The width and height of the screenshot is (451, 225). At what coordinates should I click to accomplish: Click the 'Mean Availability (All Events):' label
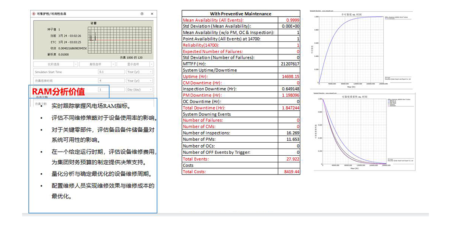point(213,20)
